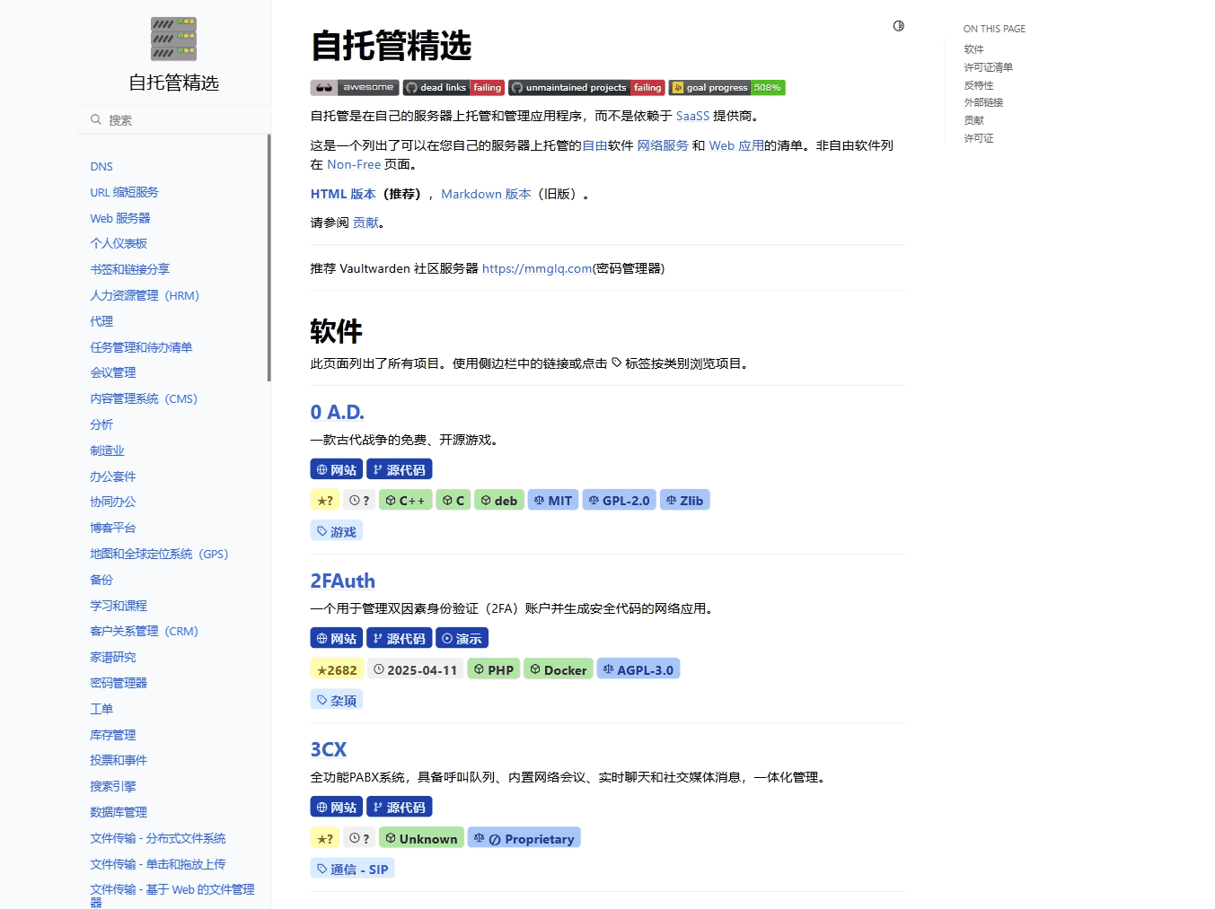Jump to 许可证清单 in page contents
The height and width of the screenshot is (909, 1215).
point(988,67)
